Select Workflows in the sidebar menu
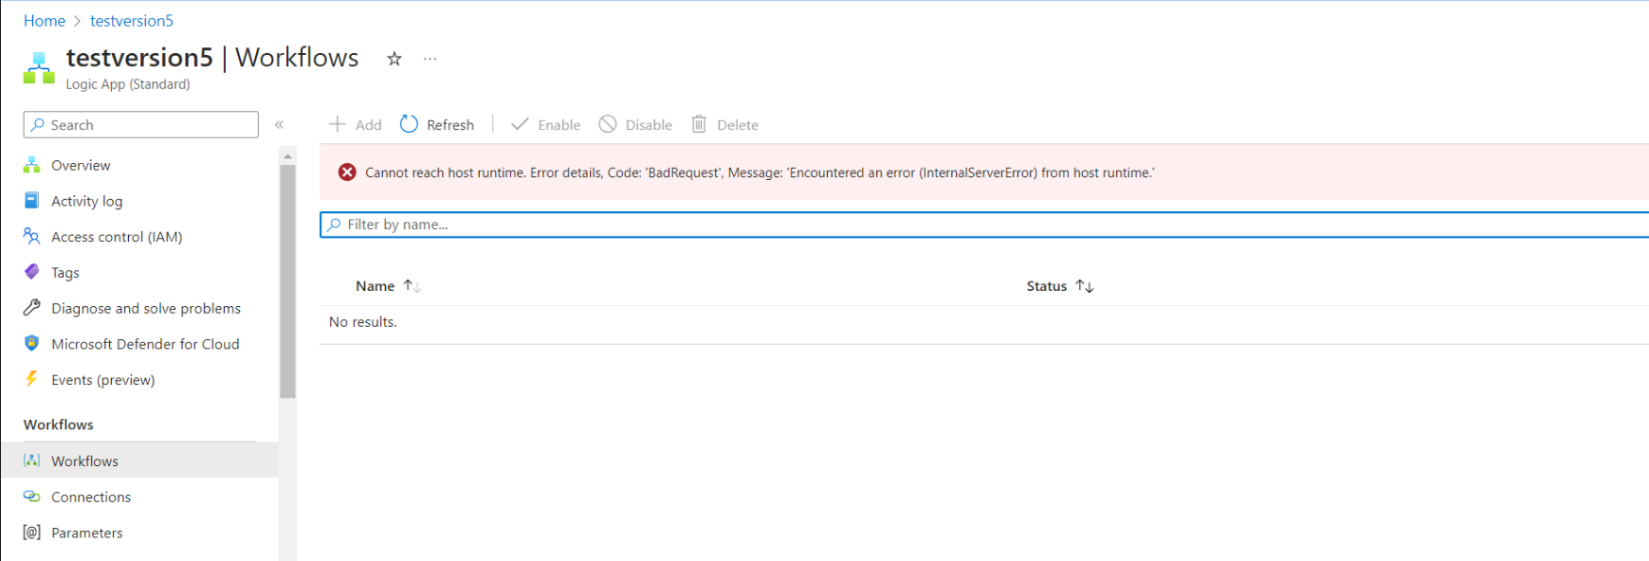Image resolution: width=1649 pixels, height=561 pixels. click(139, 461)
